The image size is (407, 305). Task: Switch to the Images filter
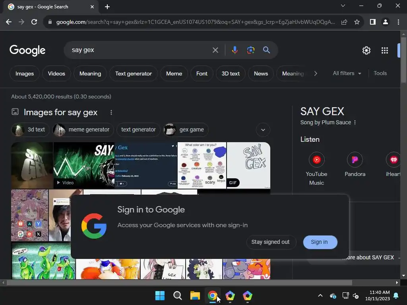click(25, 73)
